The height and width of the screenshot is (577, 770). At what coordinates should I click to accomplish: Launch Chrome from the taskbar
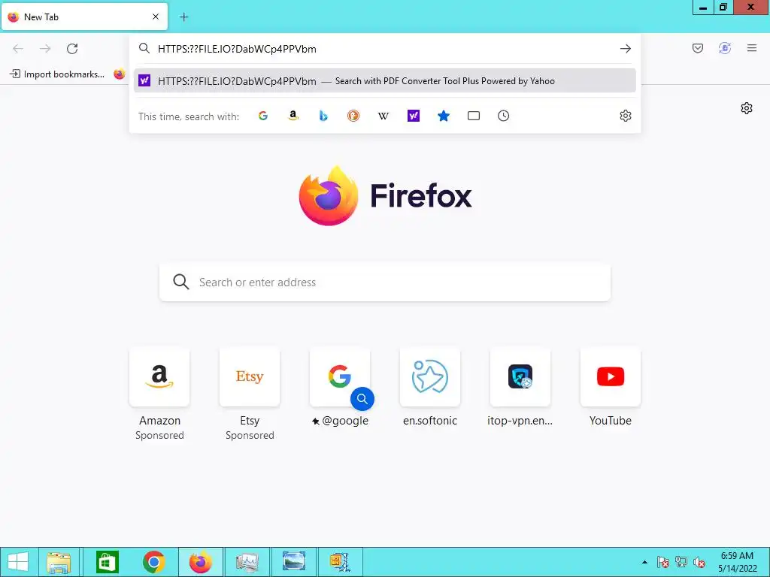point(153,562)
